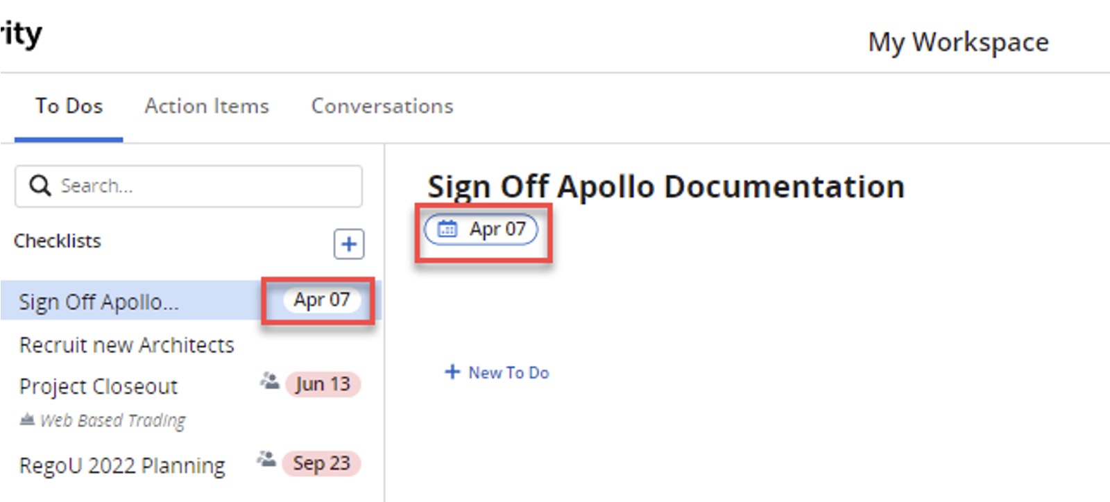Open the RegoU 2022 Planning checklist
Screen dimensions: 1110x502
(122, 465)
